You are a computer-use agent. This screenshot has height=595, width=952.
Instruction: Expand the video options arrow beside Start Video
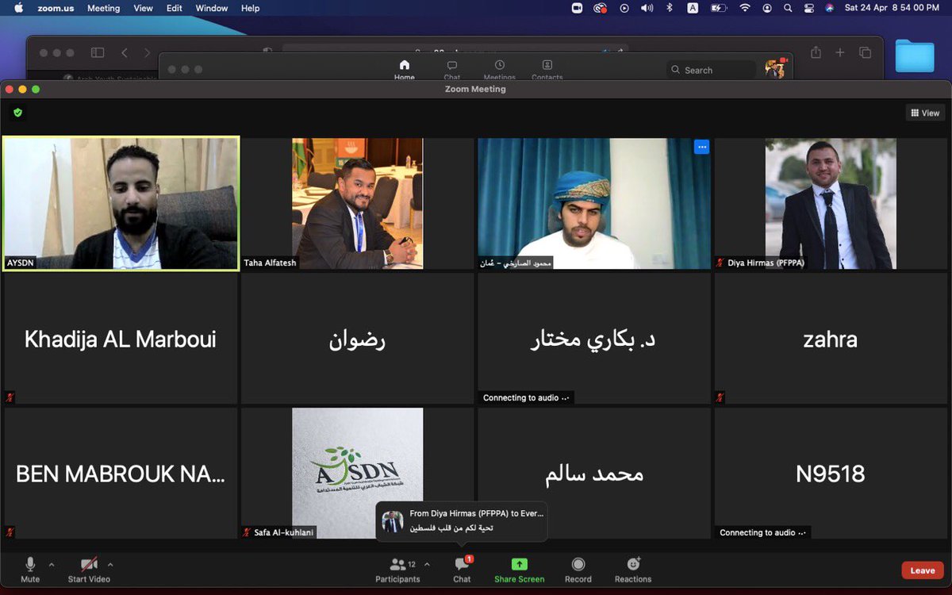110,565
